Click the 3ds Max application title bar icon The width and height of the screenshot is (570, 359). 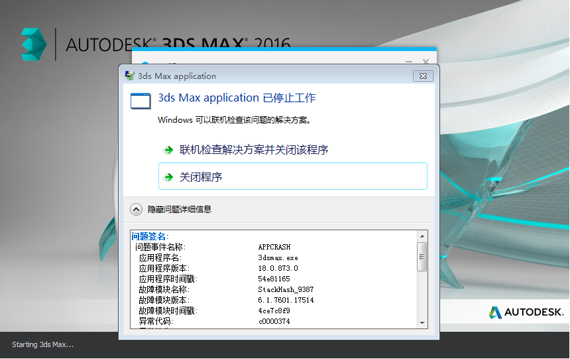[130, 76]
